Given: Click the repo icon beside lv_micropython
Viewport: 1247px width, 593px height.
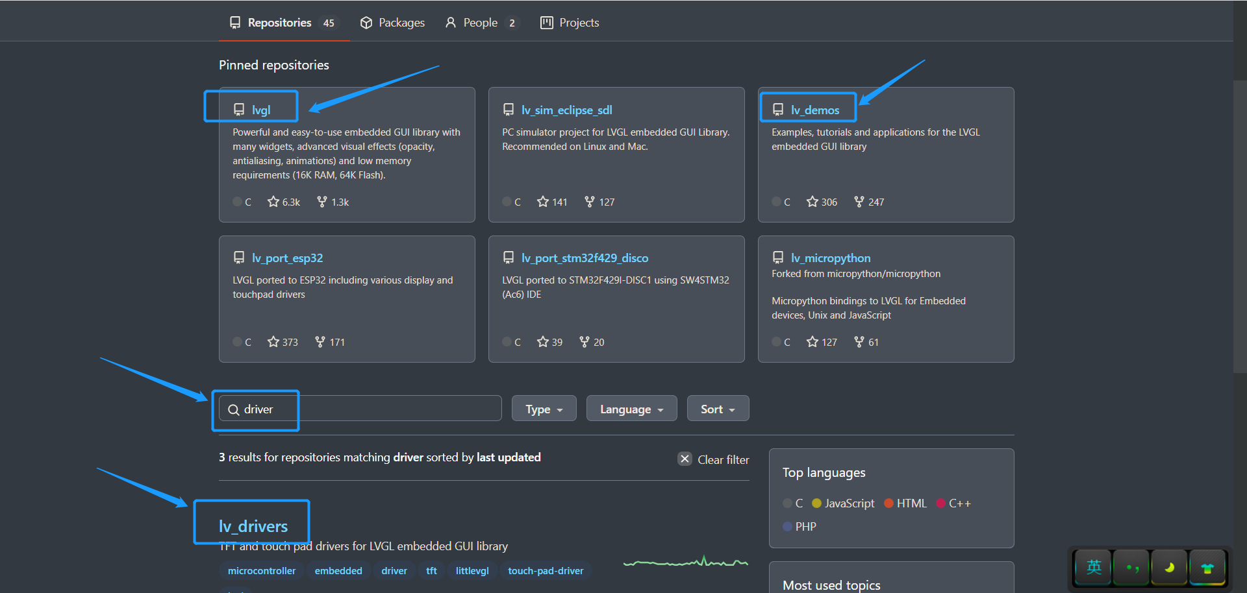Looking at the screenshot, I should [777, 258].
